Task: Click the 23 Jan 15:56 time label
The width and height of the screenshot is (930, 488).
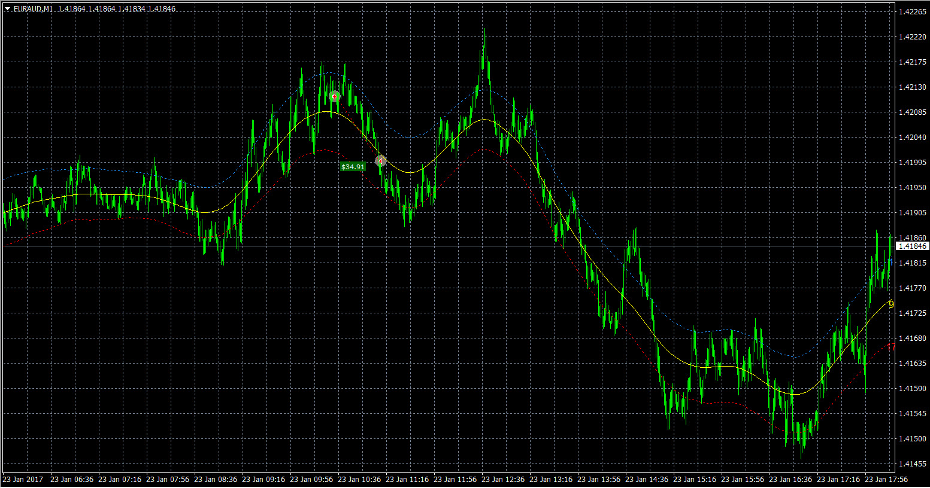Action: point(743,480)
